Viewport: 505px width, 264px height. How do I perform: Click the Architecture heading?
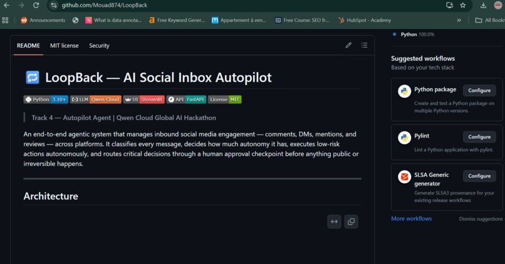point(51,196)
